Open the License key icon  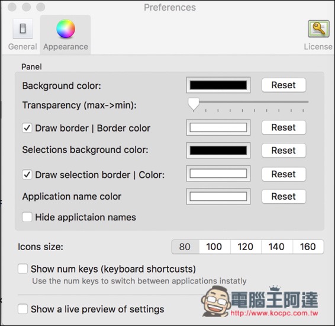(x=318, y=28)
